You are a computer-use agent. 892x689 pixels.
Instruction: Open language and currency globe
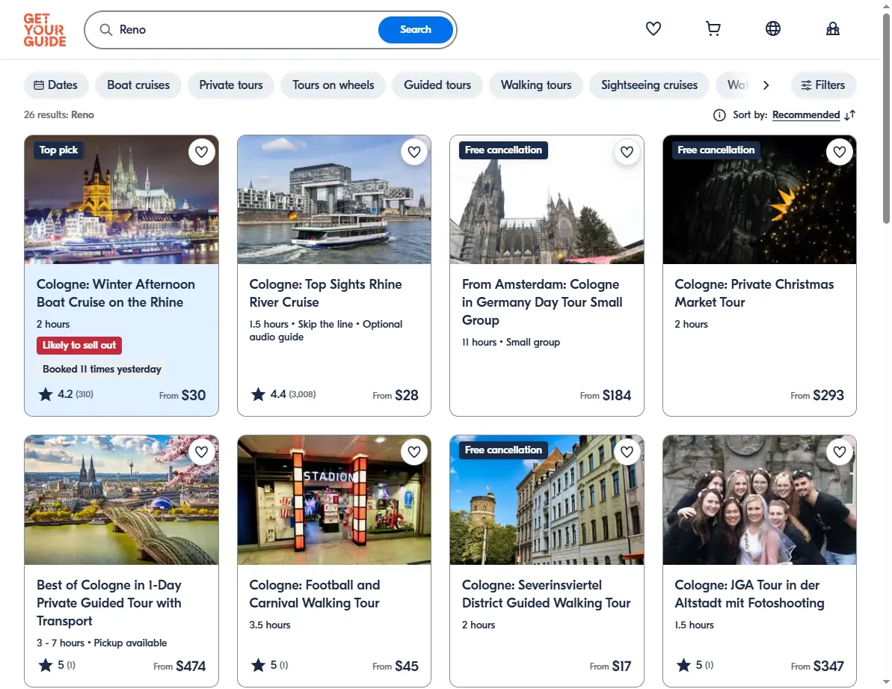pyautogui.click(x=772, y=28)
